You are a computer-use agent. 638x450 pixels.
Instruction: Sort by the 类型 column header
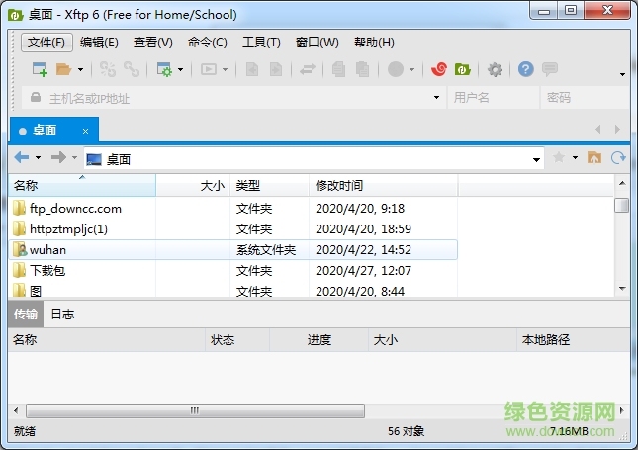[269, 186]
